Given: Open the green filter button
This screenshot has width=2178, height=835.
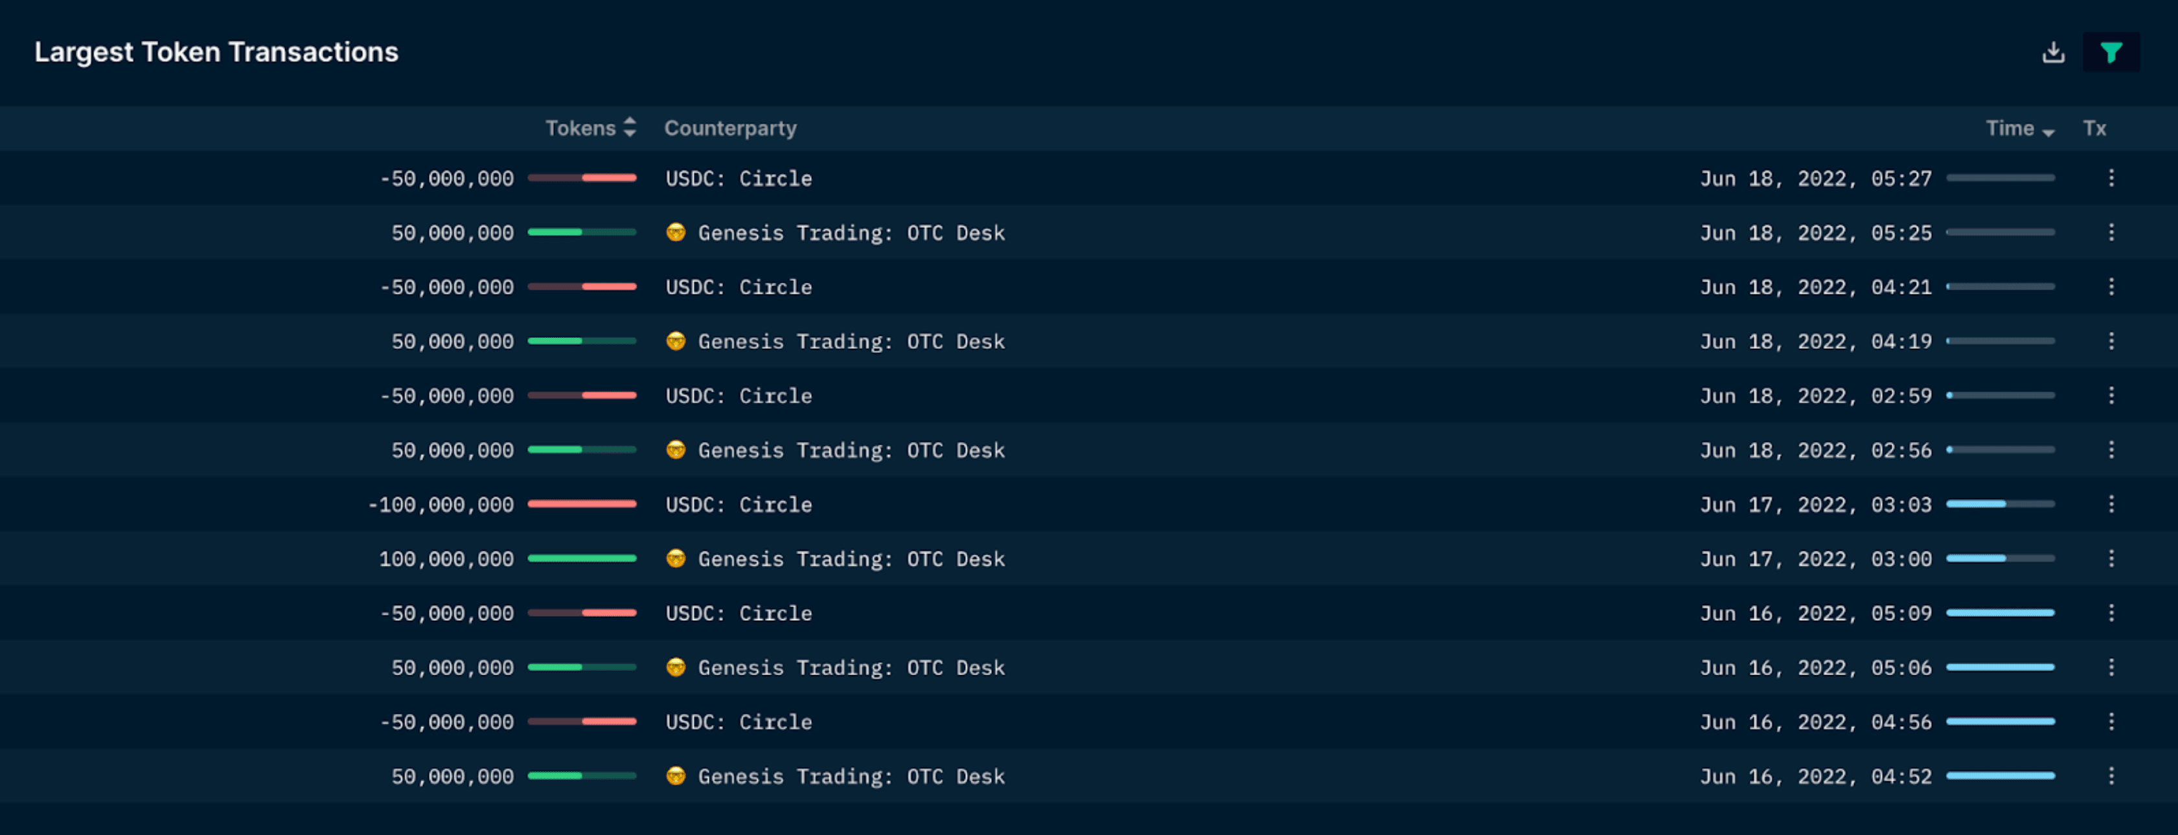Looking at the screenshot, I should (2111, 52).
